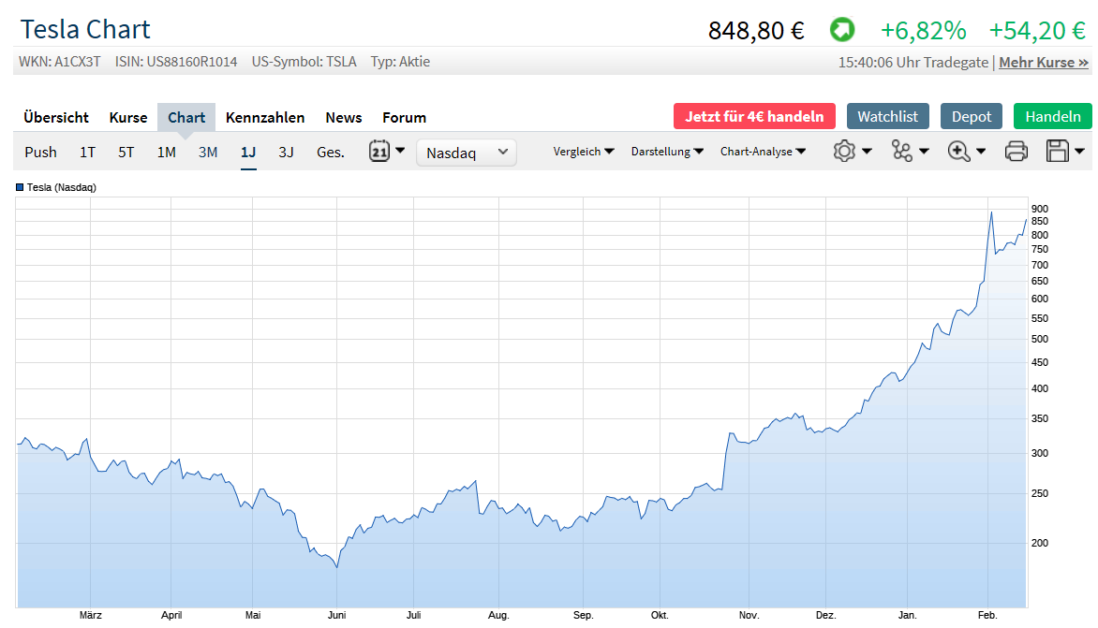Add stock to Watchlist

(887, 116)
